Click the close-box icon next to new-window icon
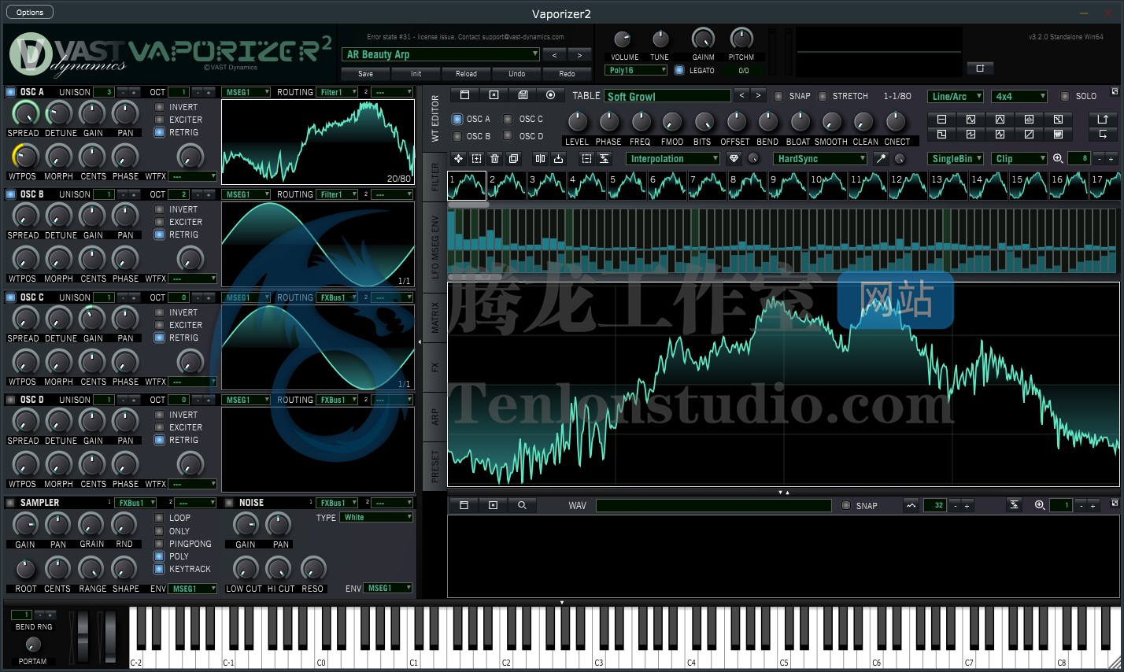This screenshot has width=1124, height=672. [494, 95]
